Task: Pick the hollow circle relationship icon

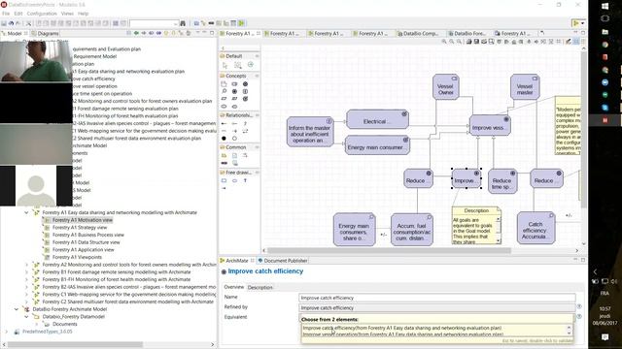Action: [234, 139]
